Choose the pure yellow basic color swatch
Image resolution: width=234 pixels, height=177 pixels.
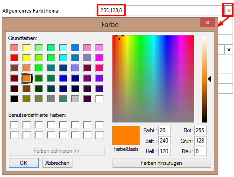[27, 58]
